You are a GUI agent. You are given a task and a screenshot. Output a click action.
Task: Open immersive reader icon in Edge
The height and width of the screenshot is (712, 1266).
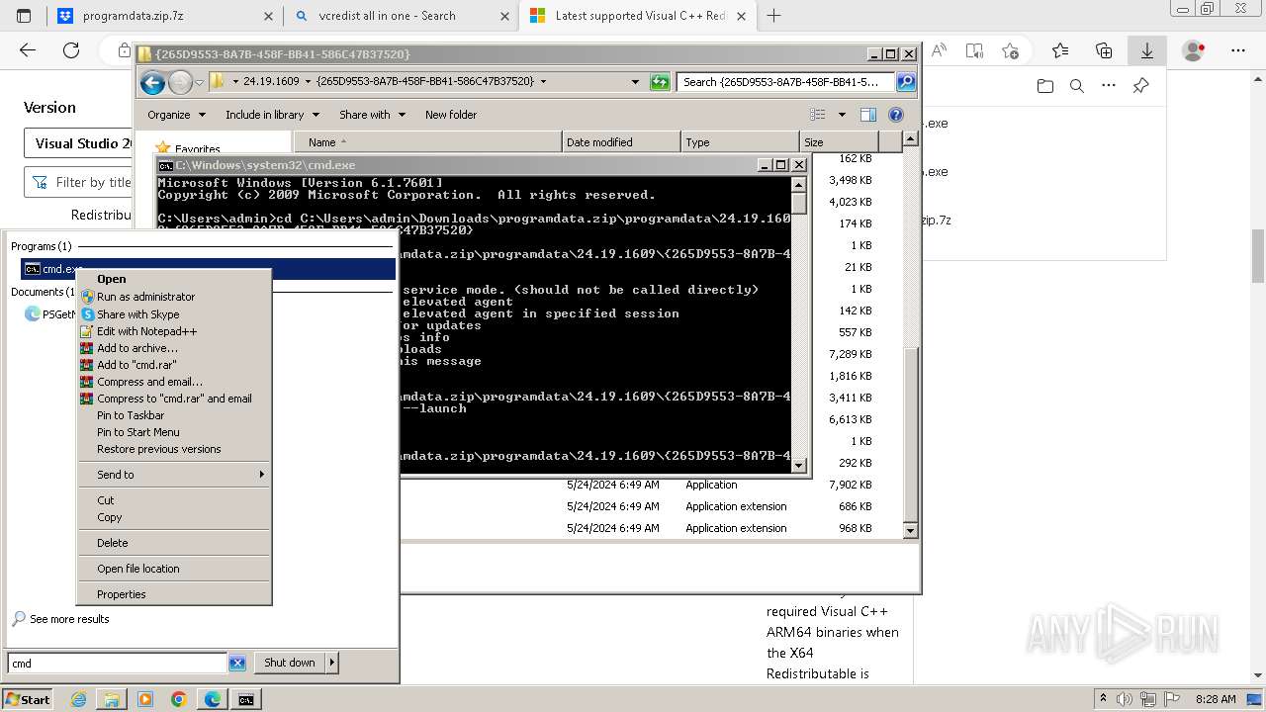pos(974,50)
